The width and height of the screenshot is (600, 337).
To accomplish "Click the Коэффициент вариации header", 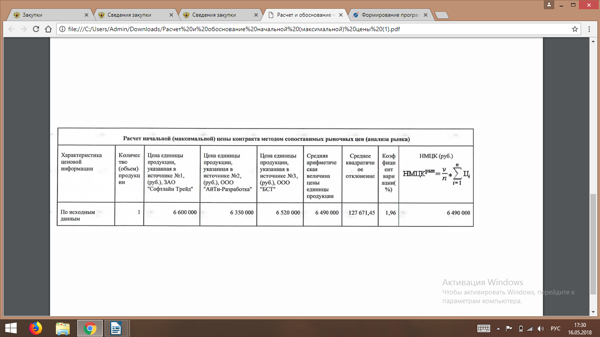I will [x=388, y=174].
